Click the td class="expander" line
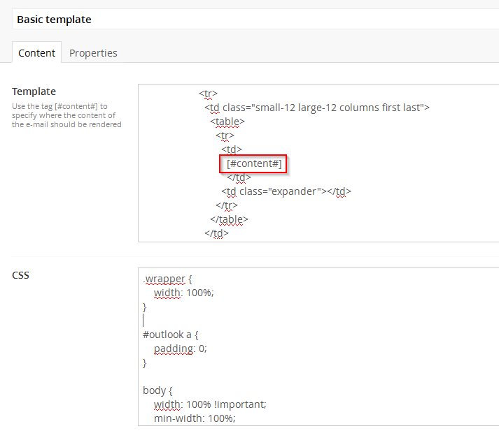Screen dimensions: 499x440 [286, 191]
